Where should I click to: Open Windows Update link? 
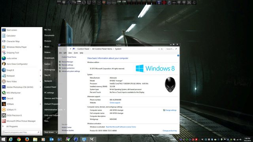click(68, 131)
